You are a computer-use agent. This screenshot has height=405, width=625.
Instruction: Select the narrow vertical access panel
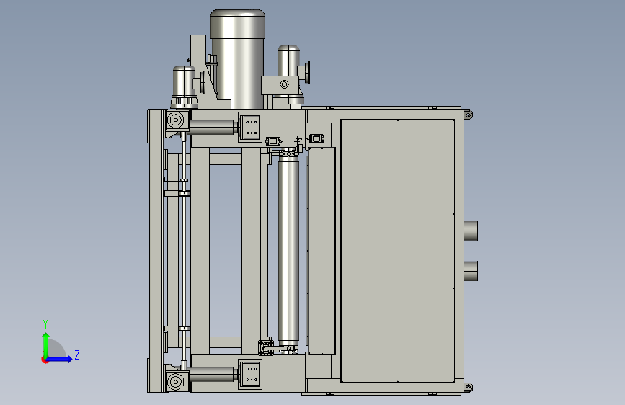(x=322, y=251)
